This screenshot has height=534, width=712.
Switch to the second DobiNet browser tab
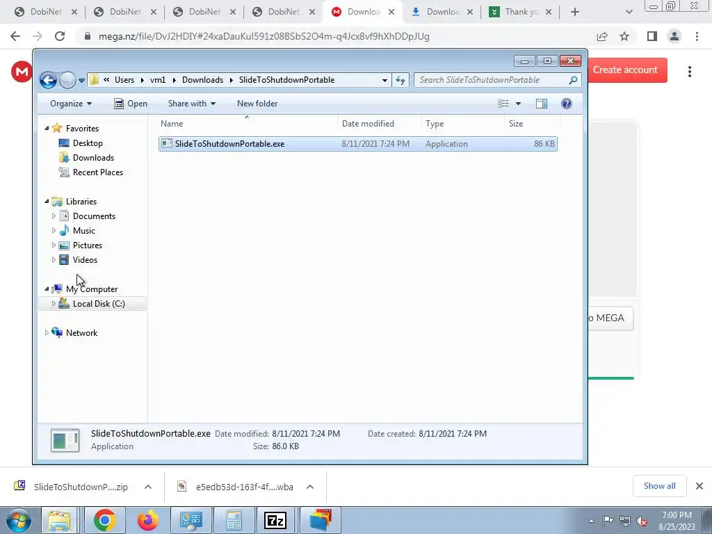[125, 12]
